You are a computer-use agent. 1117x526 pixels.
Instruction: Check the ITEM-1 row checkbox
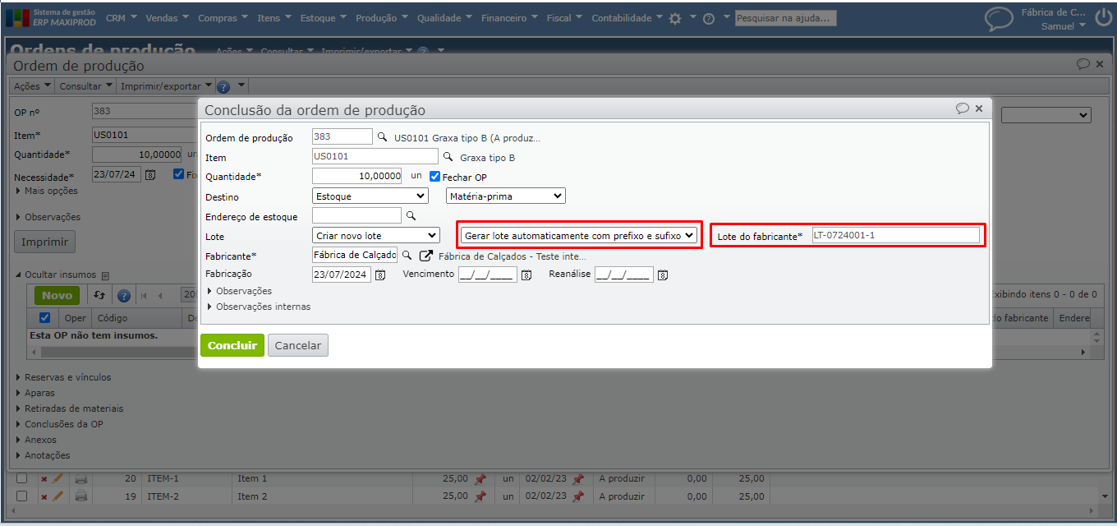(22, 478)
